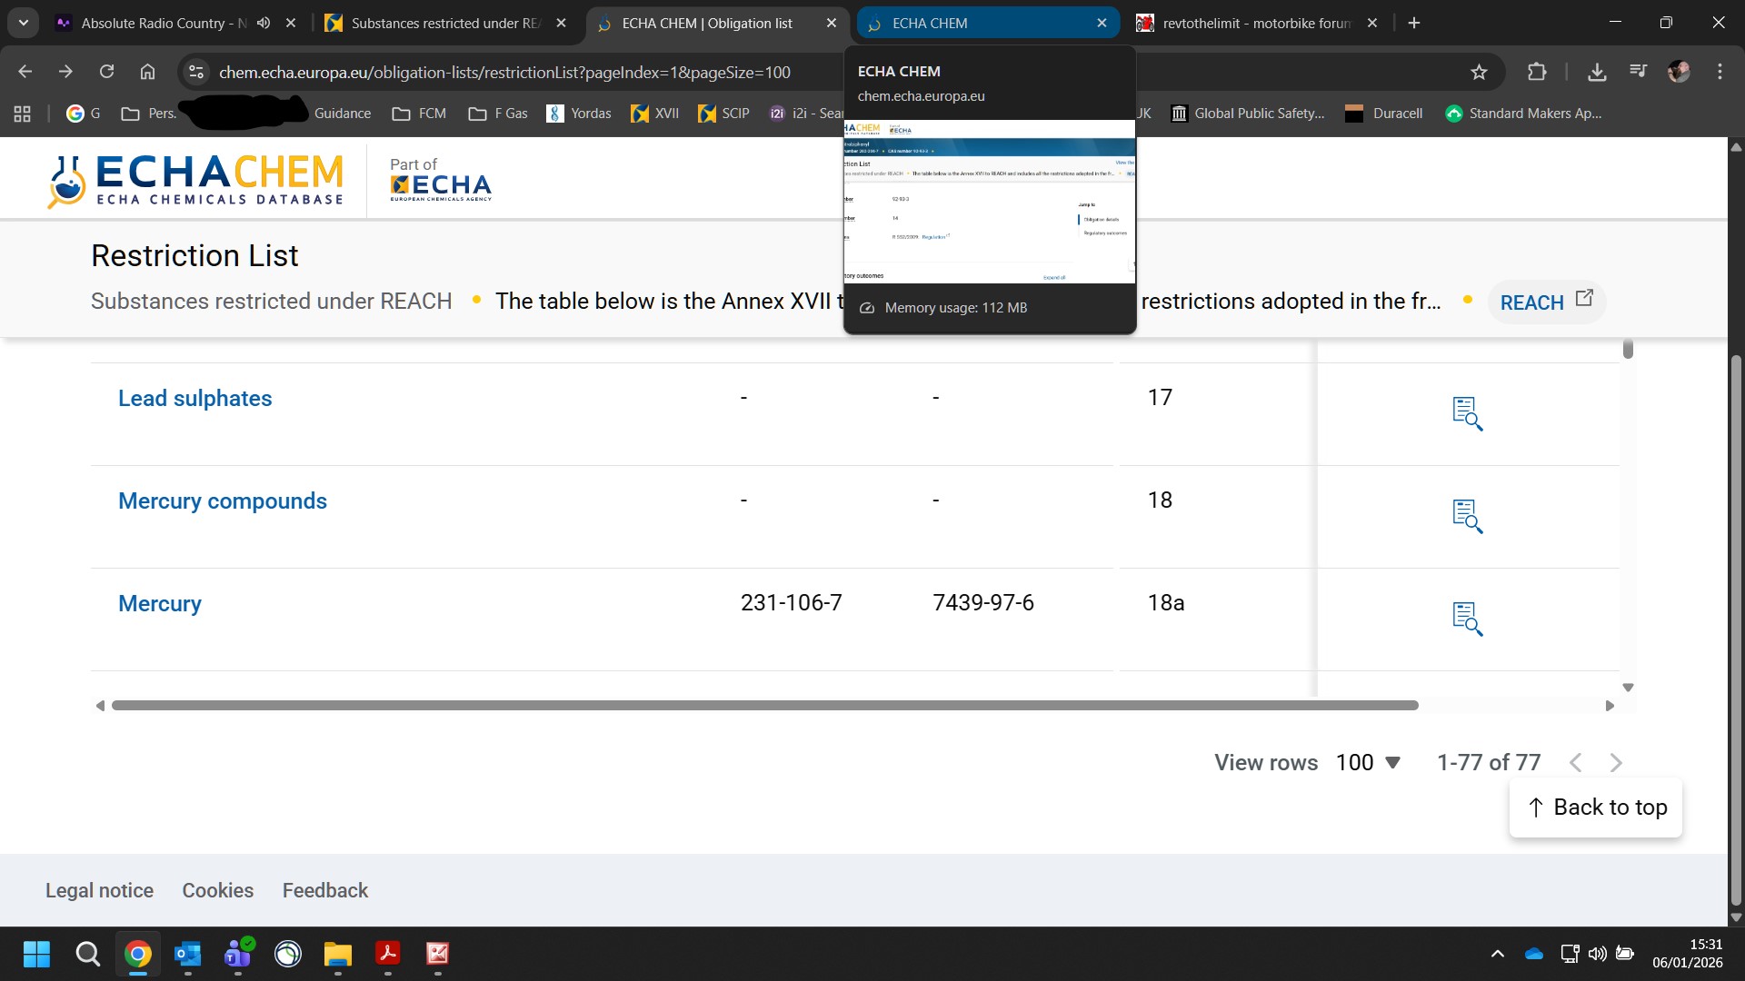Open the Chrome extensions puzzle icon
The width and height of the screenshot is (1745, 981).
[1537, 72]
